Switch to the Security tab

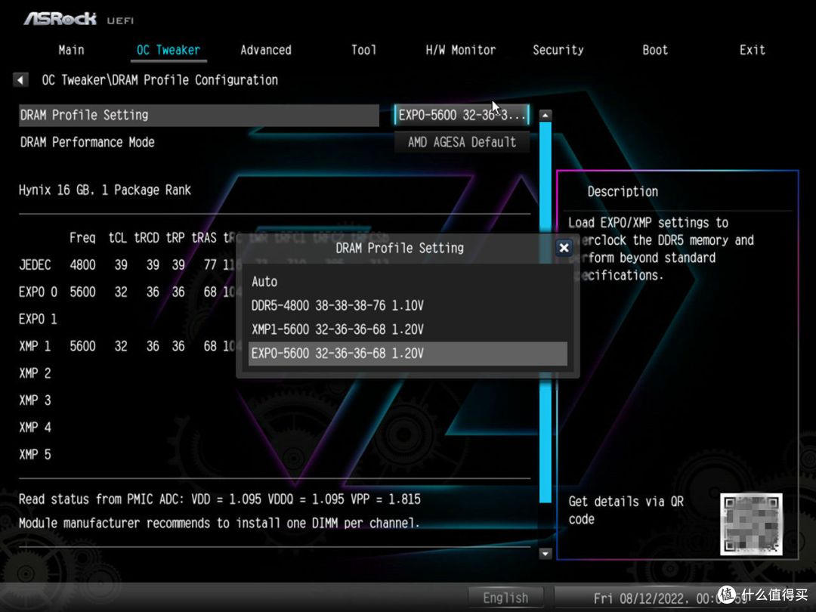pos(558,50)
